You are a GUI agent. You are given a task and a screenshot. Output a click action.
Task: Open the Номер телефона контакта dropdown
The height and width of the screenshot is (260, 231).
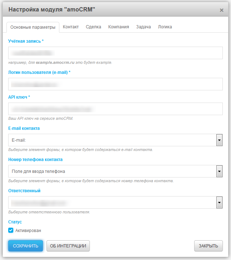[220, 171]
